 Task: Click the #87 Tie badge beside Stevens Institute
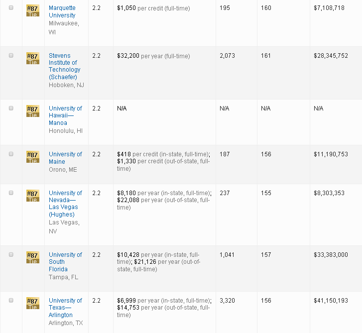coord(32,58)
